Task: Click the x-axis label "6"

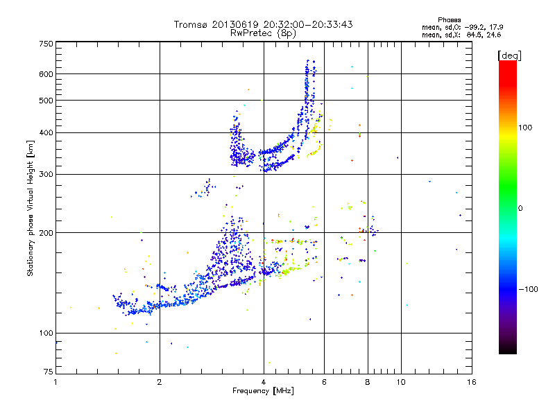Action: pos(324,382)
